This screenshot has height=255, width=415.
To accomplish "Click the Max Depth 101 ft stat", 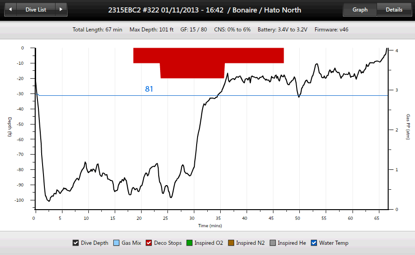I will tap(151, 30).
